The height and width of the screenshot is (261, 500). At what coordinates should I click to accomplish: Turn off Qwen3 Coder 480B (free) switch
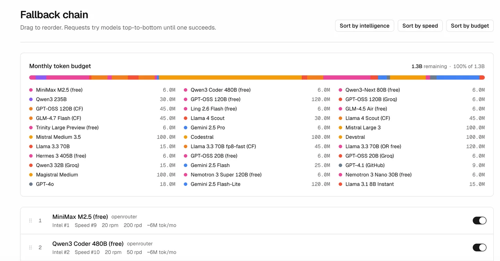point(479,247)
